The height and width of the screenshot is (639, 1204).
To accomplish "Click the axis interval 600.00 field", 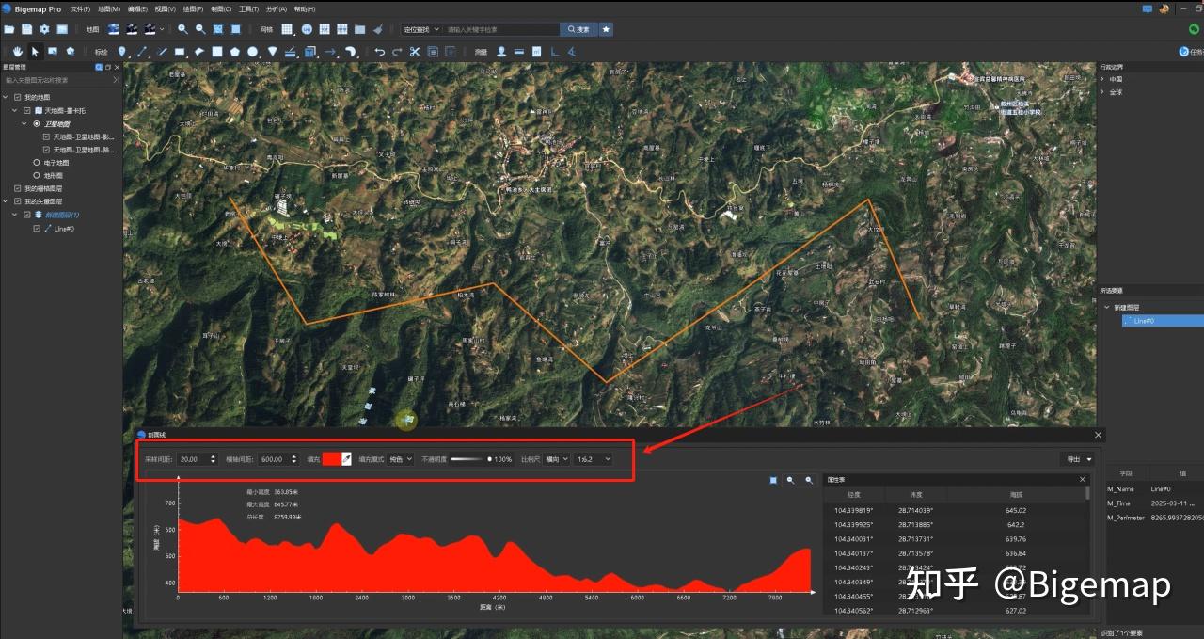I will [279, 459].
